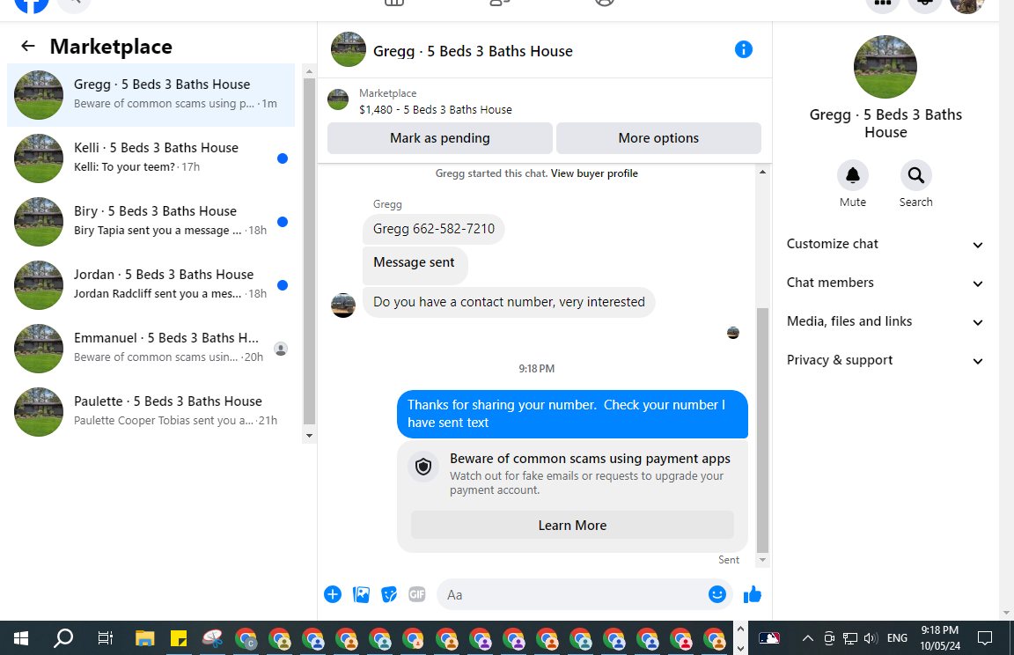This screenshot has height=655, width=1014.
Task: Click Emmanuel conversation seen avatar icon
Action: point(281,350)
